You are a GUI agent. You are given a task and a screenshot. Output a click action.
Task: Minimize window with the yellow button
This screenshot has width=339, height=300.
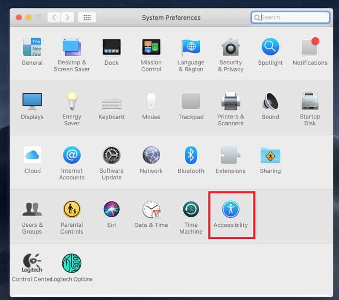pyautogui.click(x=28, y=17)
